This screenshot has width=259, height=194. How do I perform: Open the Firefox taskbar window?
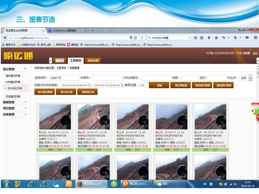(91, 184)
